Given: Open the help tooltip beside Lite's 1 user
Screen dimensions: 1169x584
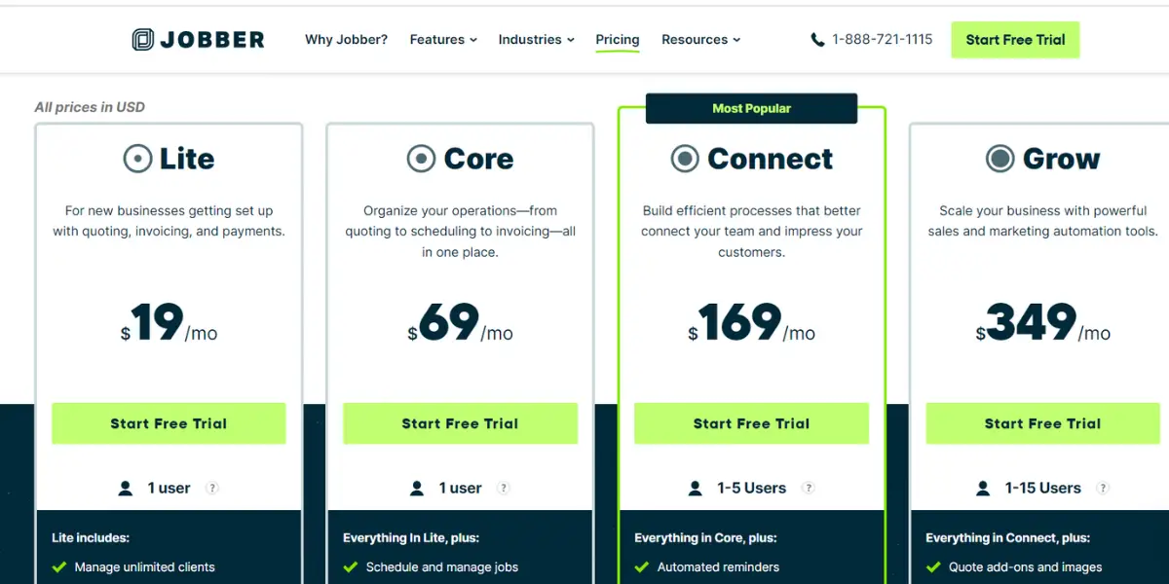Looking at the screenshot, I should (x=212, y=489).
